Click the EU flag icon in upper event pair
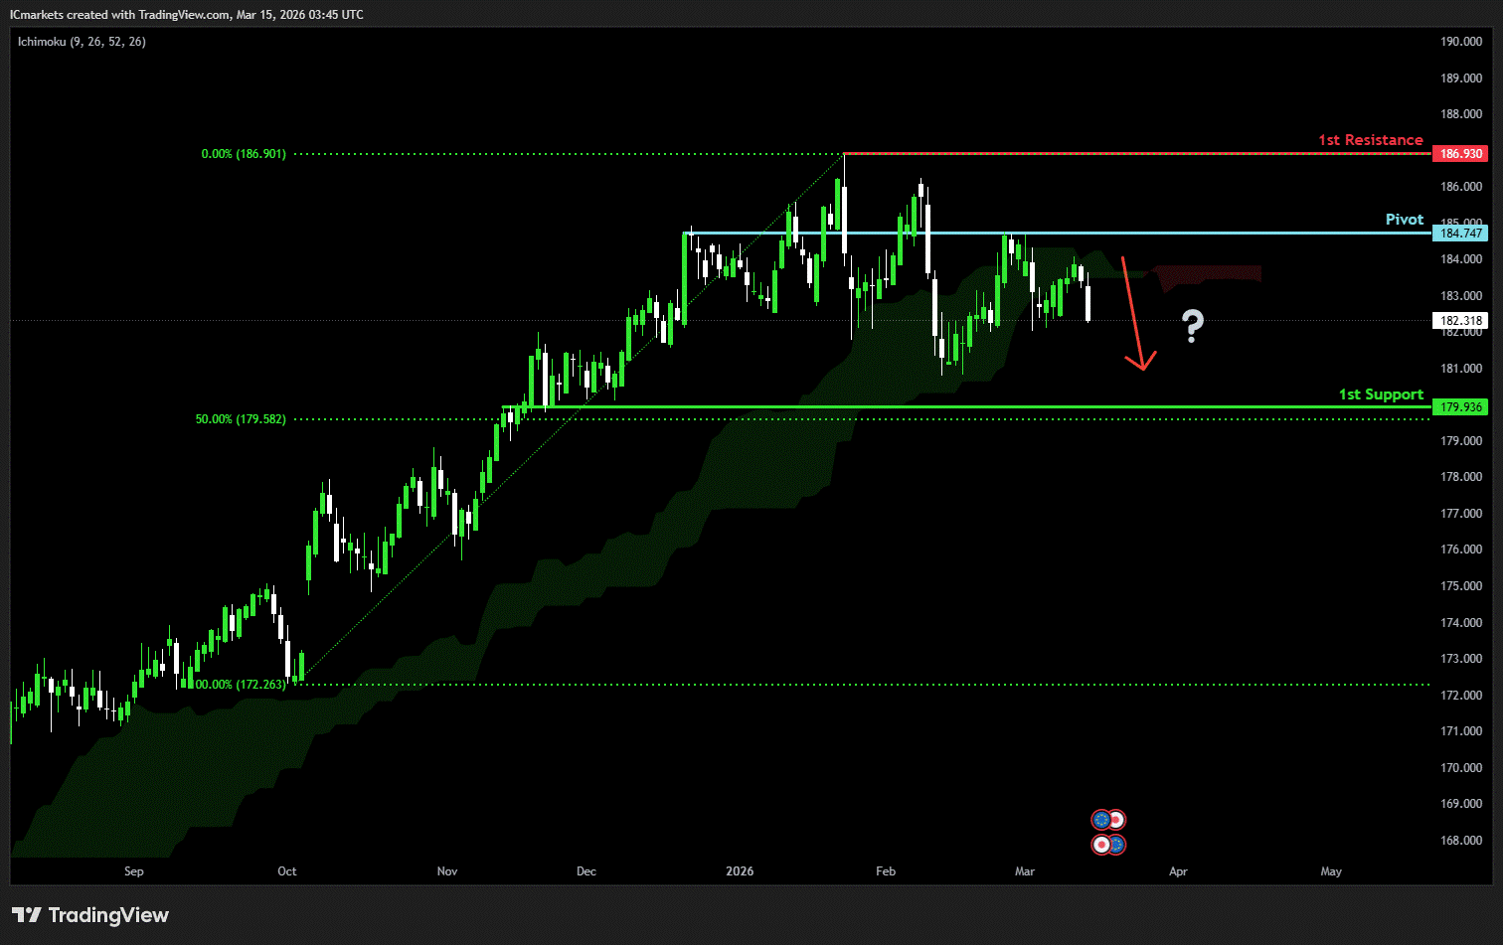The width and height of the screenshot is (1503, 945). [1100, 820]
